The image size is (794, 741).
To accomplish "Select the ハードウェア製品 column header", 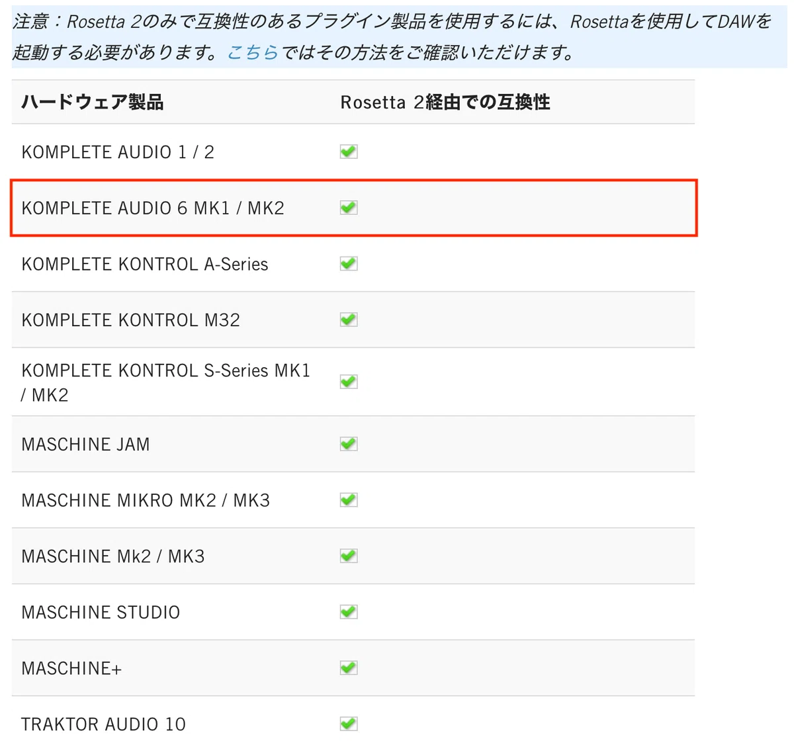I will 93,102.
